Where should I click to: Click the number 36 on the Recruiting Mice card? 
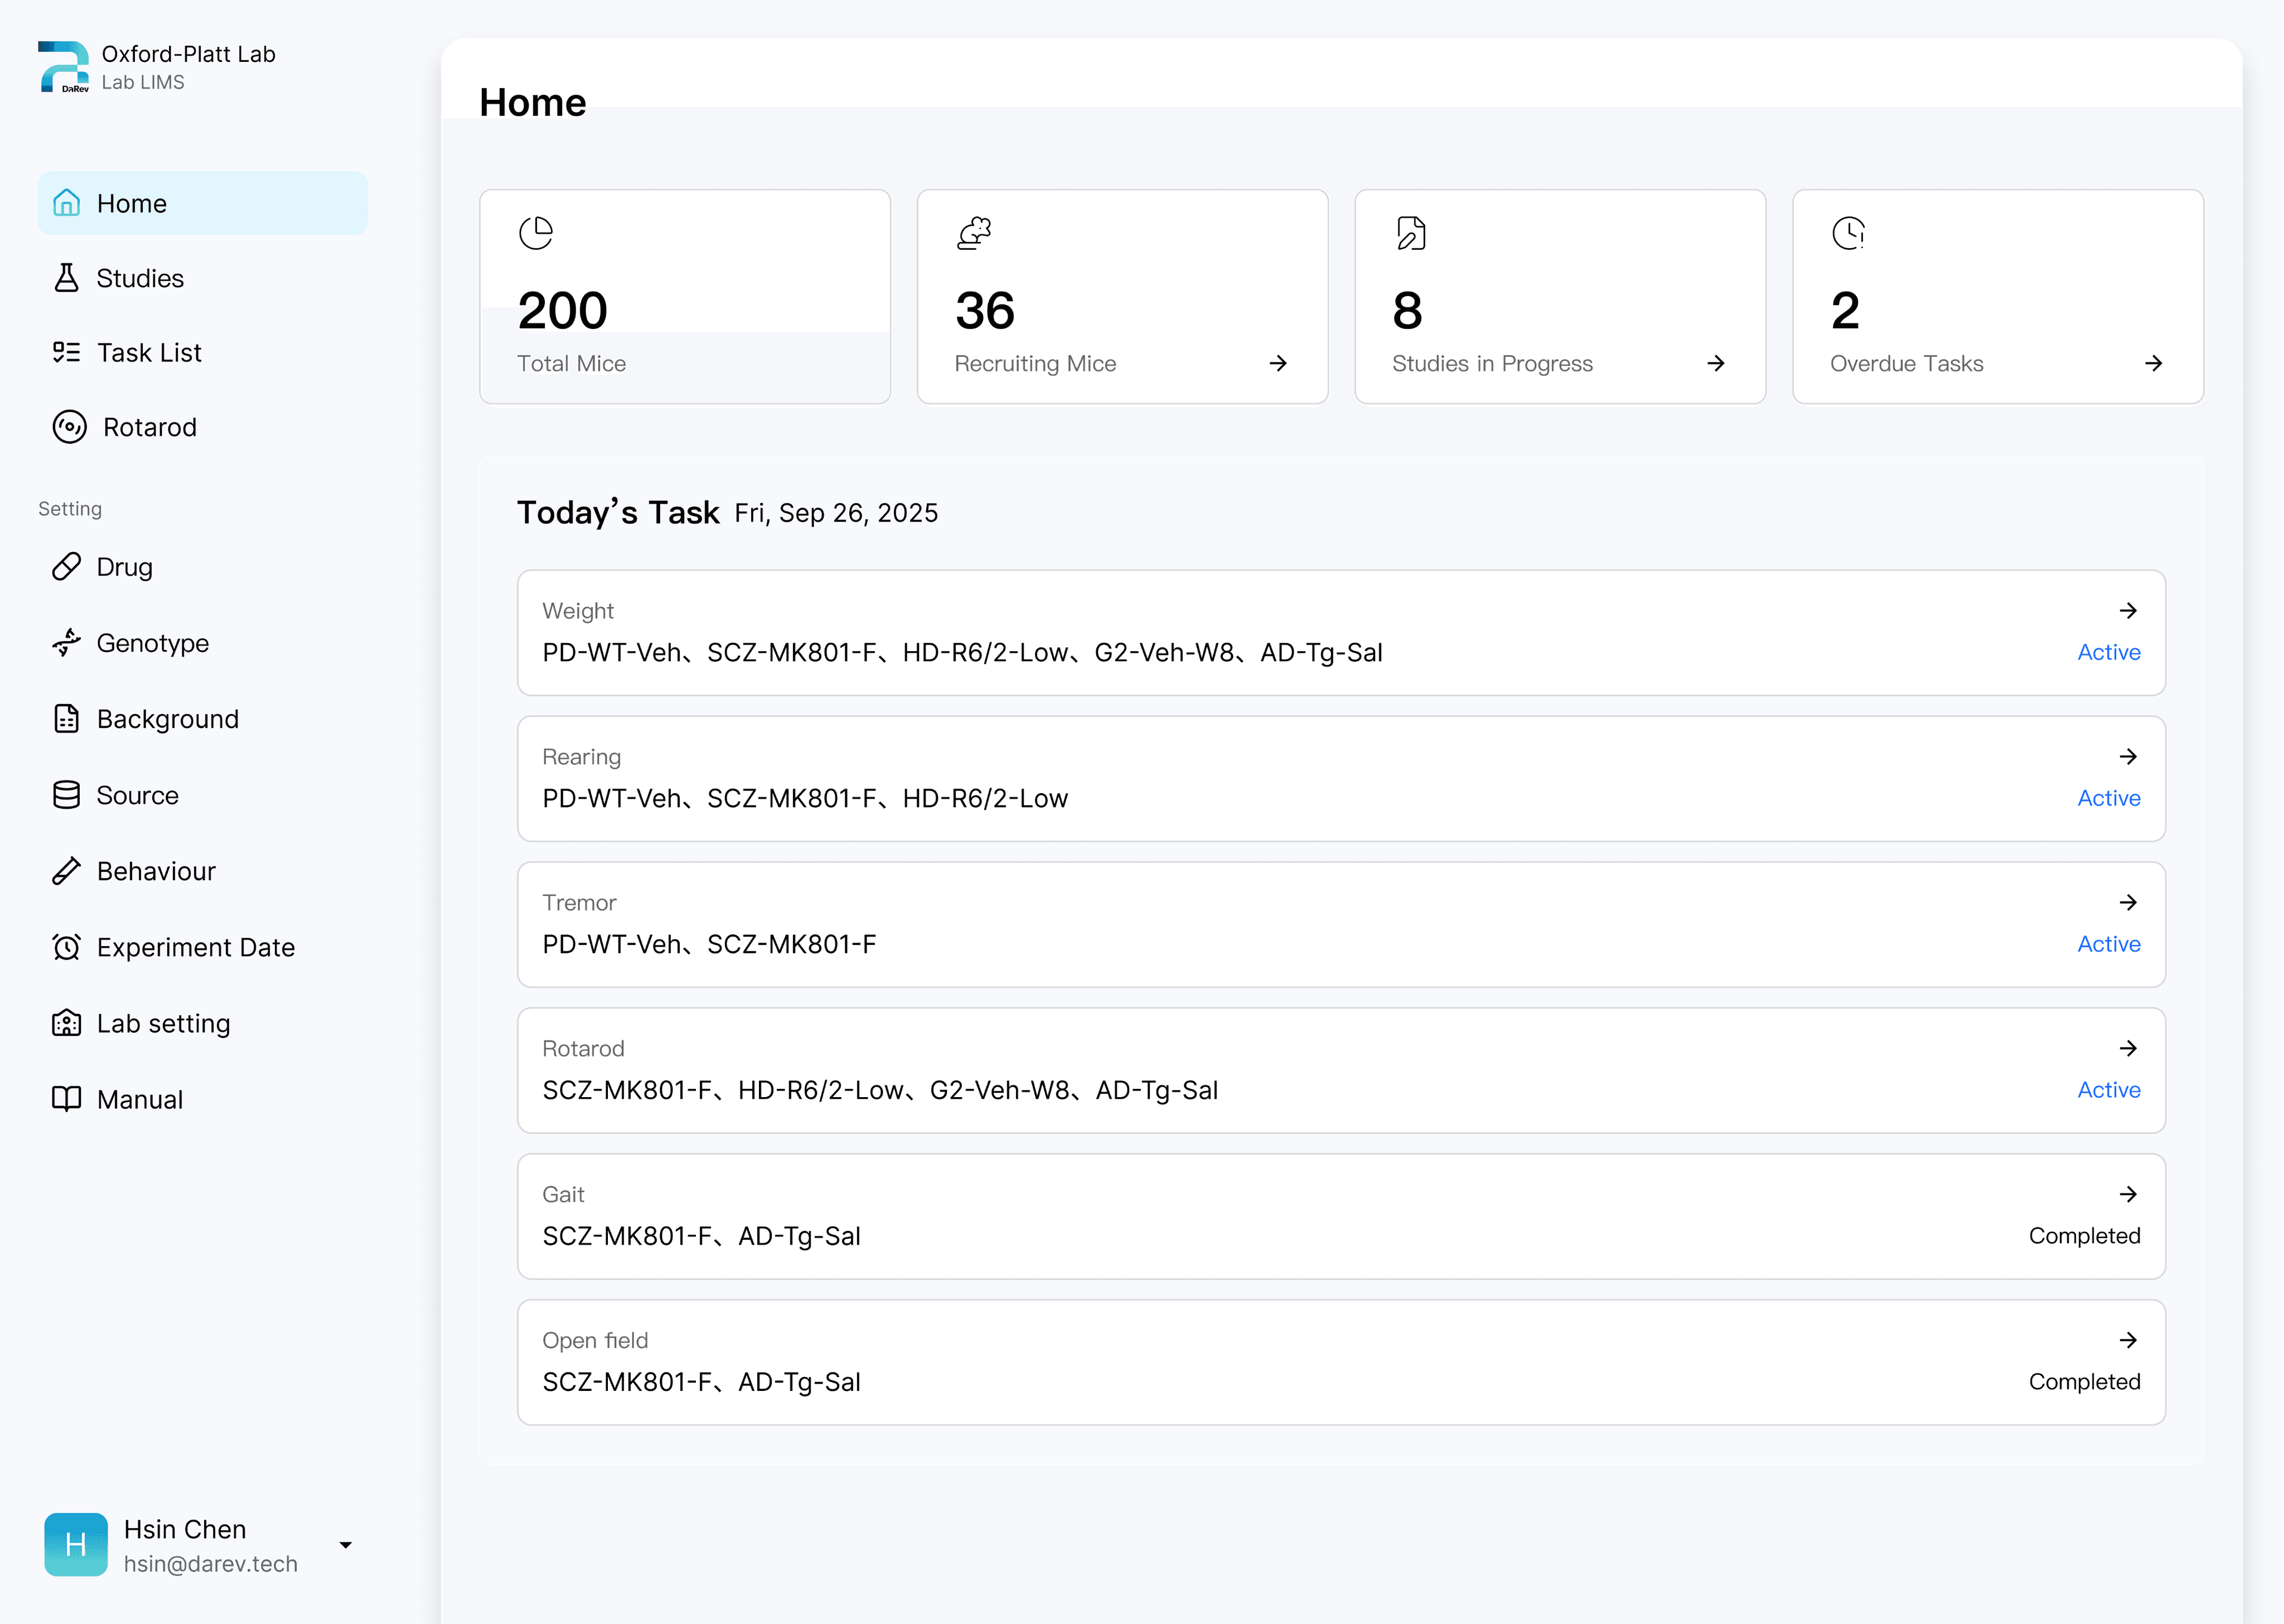tap(985, 311)
